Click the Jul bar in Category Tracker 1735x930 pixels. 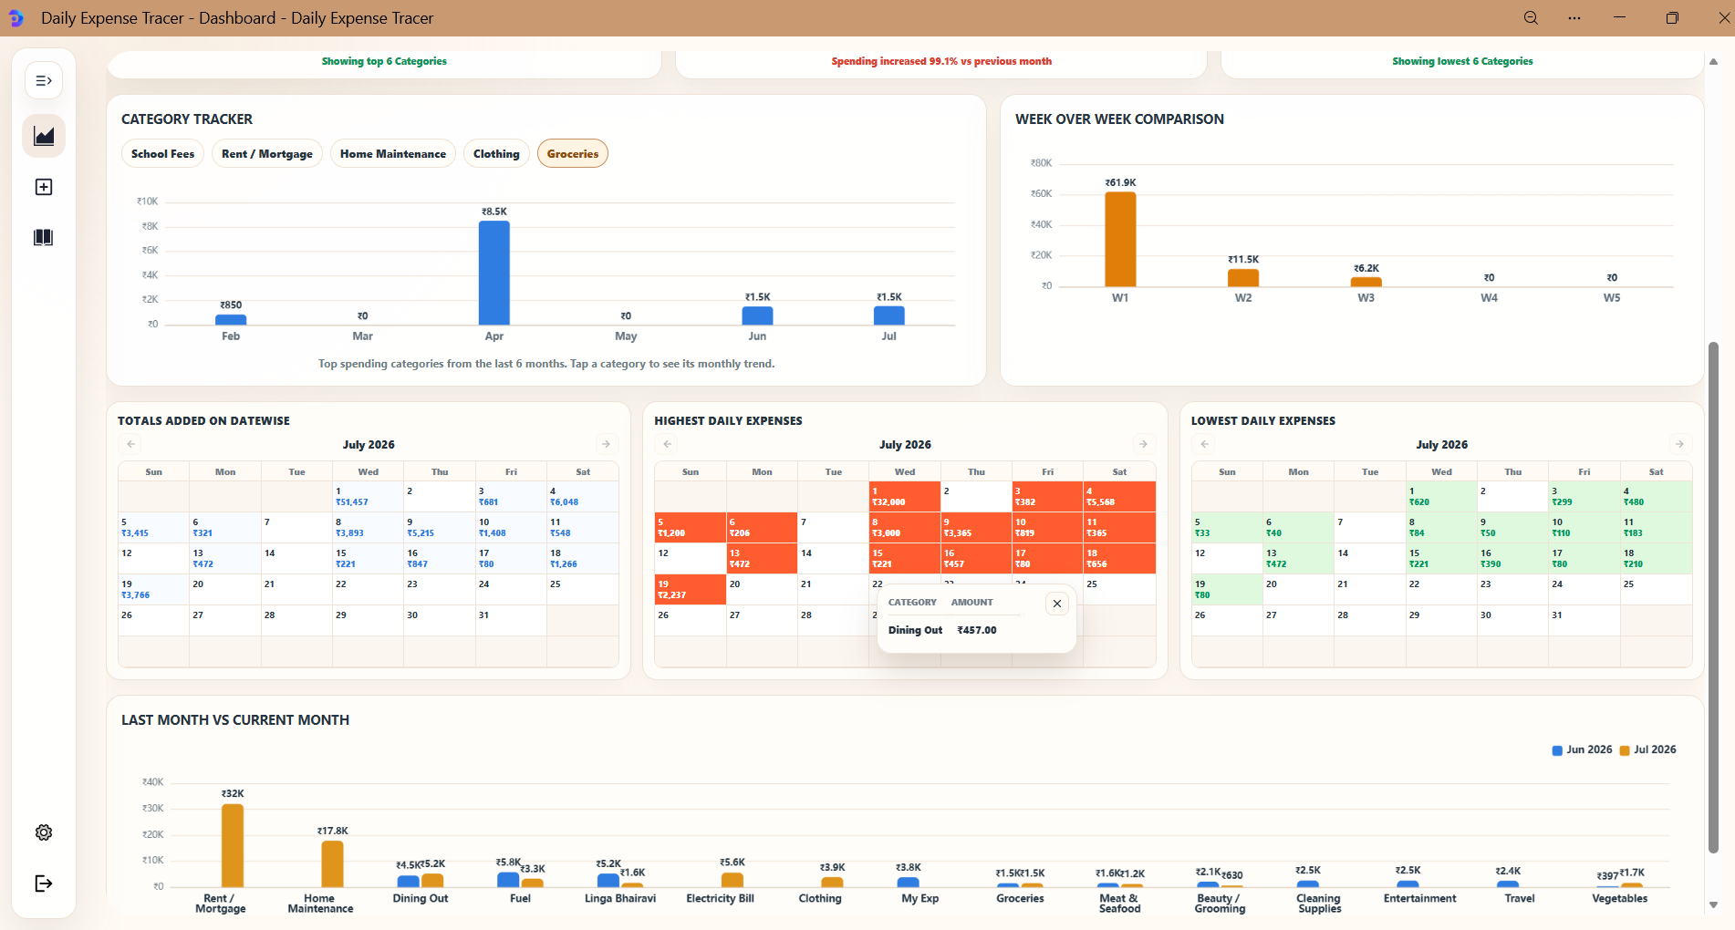tap(889, 315)
